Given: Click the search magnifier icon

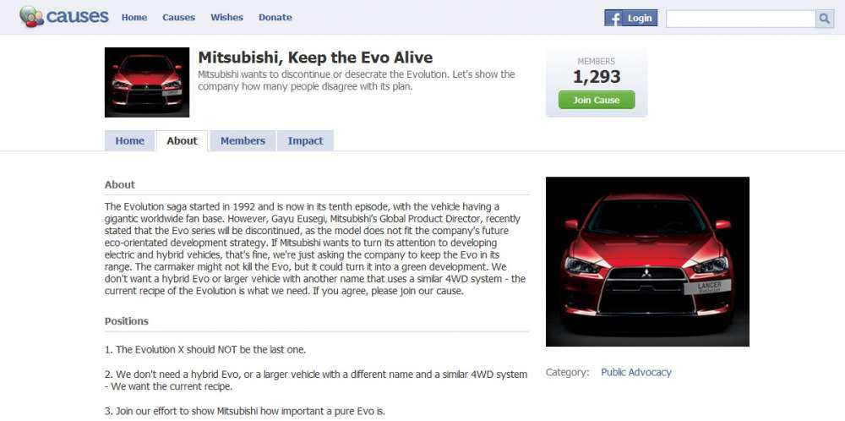Looking at the screenshot, I should [825, 19].
